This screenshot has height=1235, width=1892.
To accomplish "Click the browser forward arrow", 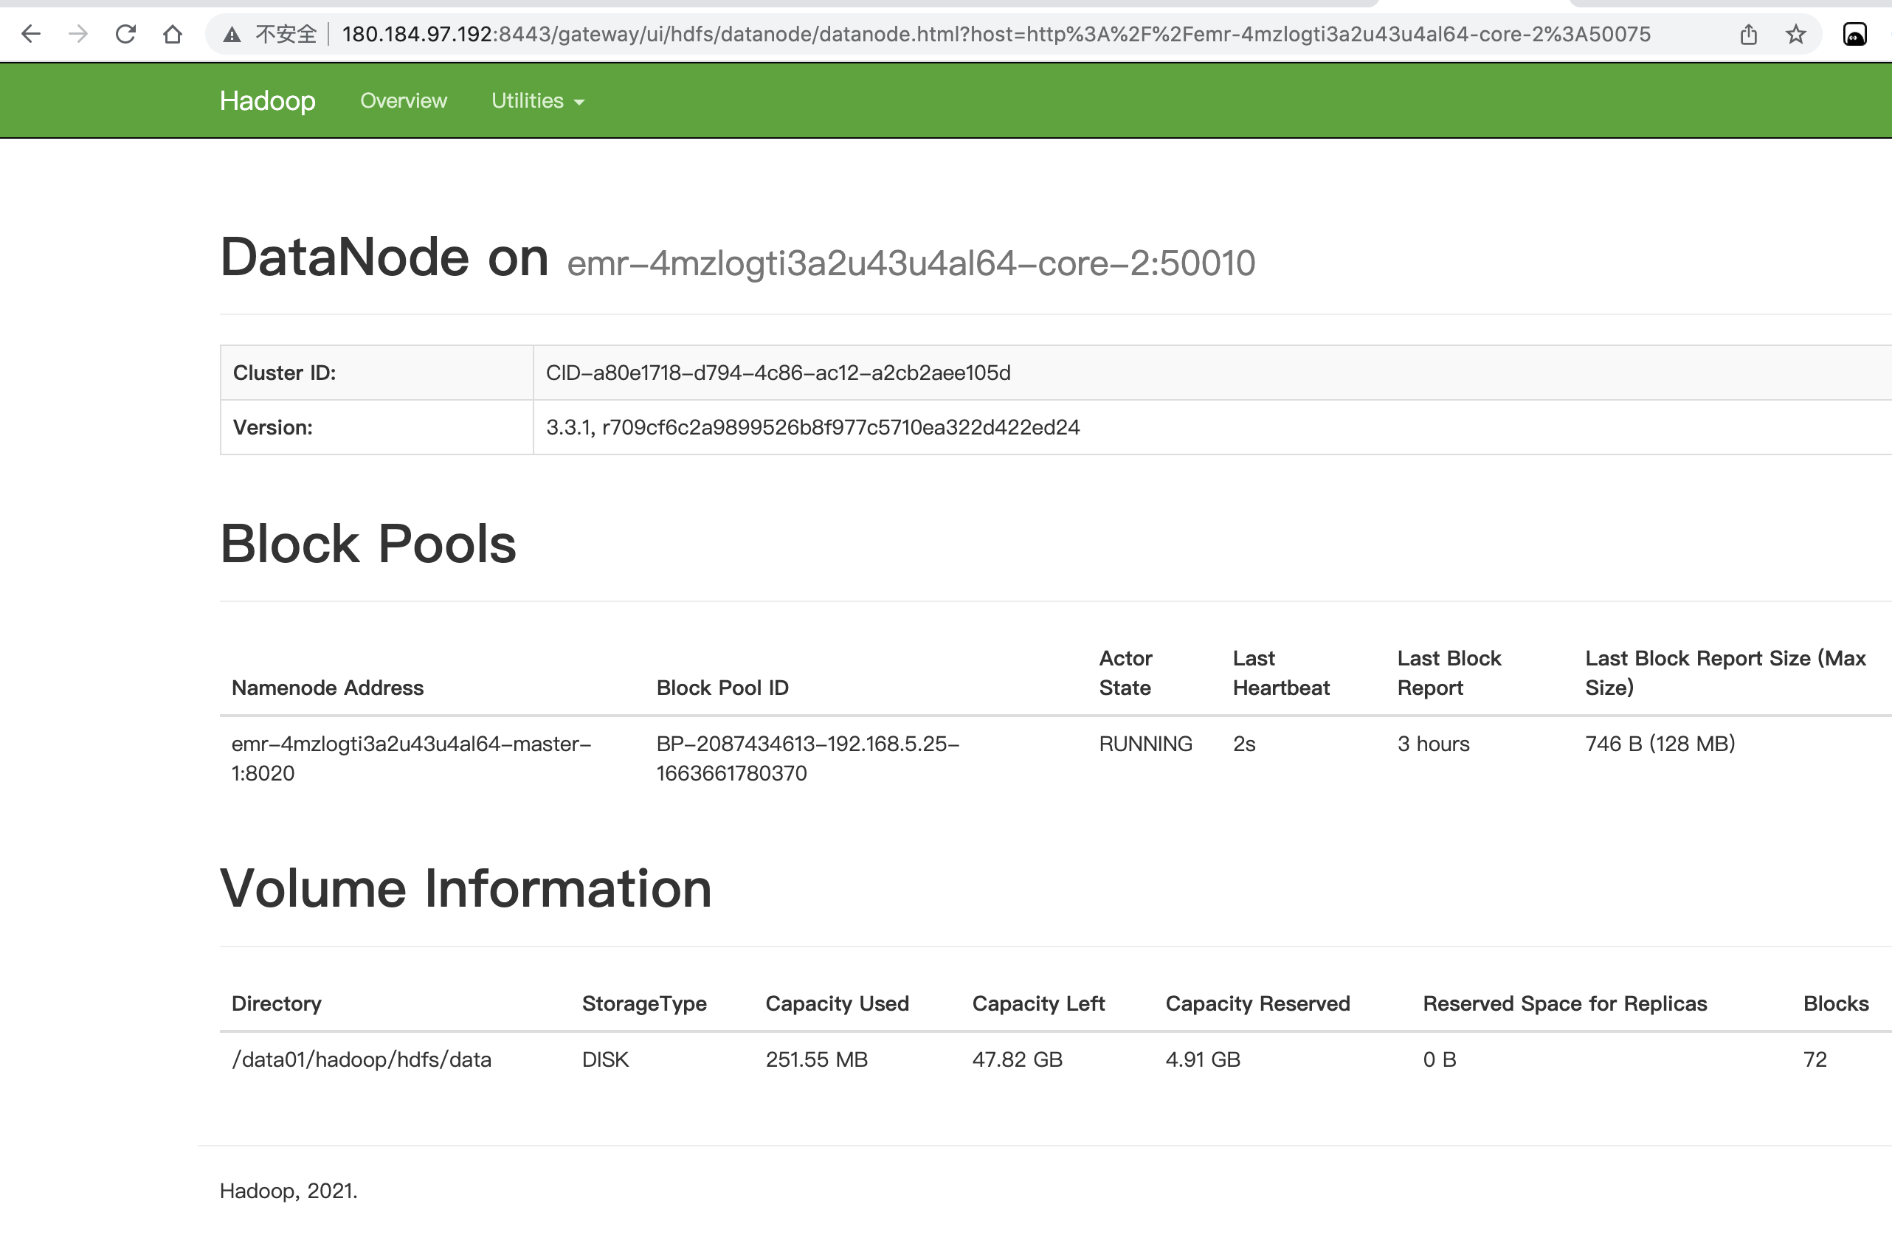I will click(x=78, y=34).
